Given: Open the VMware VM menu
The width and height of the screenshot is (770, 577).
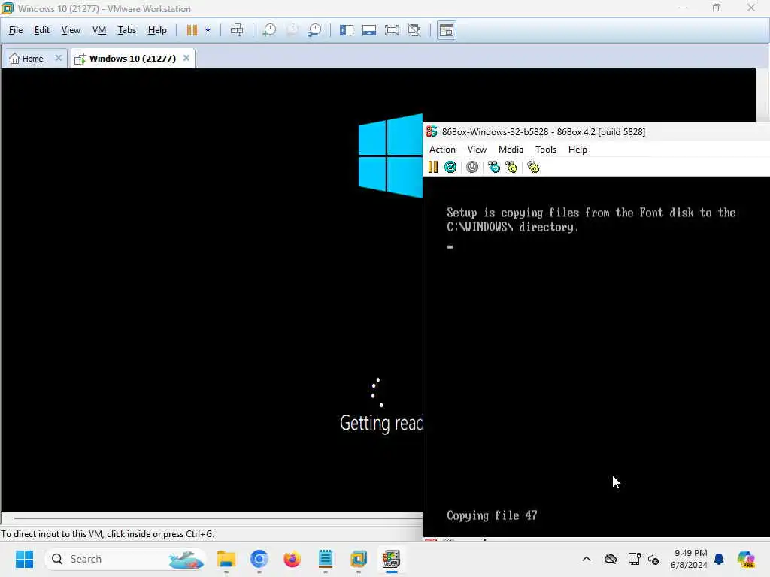Looking at the screenshot, I should coord(99,30).
